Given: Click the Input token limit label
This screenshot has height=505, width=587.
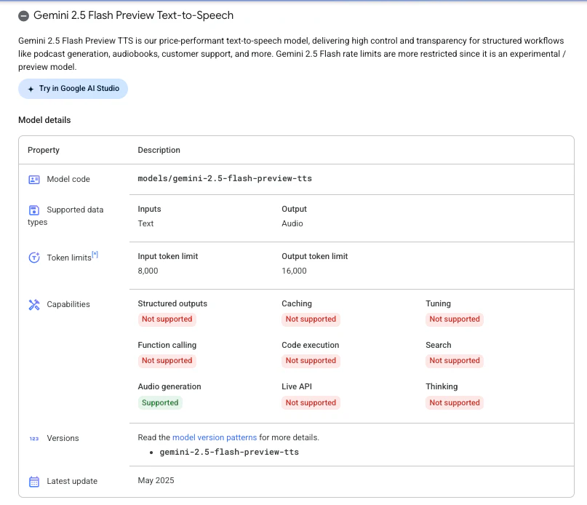Looking at the screenshot, I should pyautogui.click(x=168, y=257).
